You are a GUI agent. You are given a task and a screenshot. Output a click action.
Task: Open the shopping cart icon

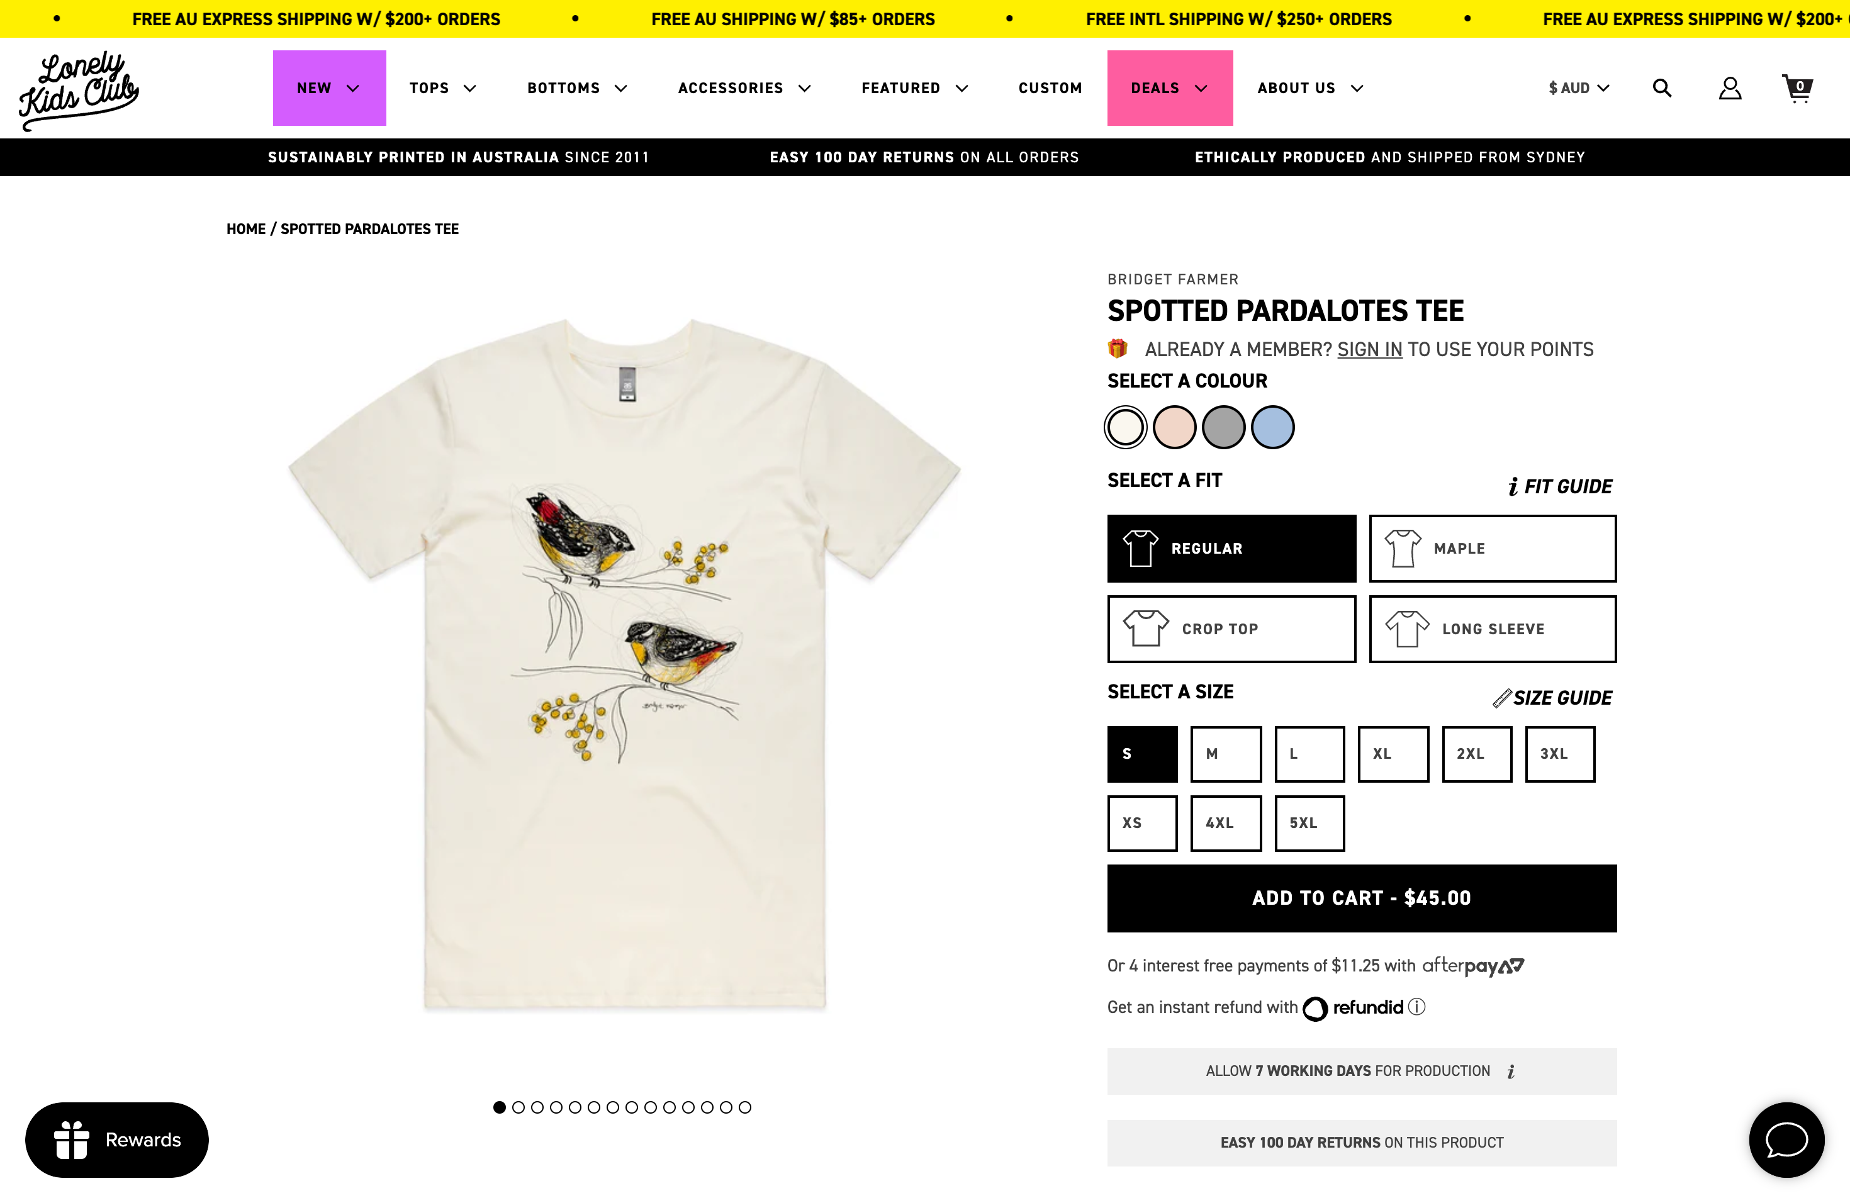1797,88
